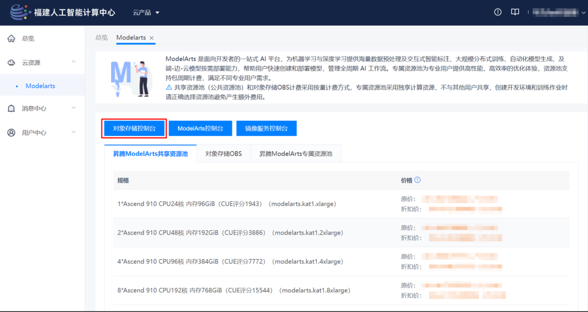Click the Fujian AI Computing Center logo
This screenshot has width=588, height=312.
pos(62,13)
